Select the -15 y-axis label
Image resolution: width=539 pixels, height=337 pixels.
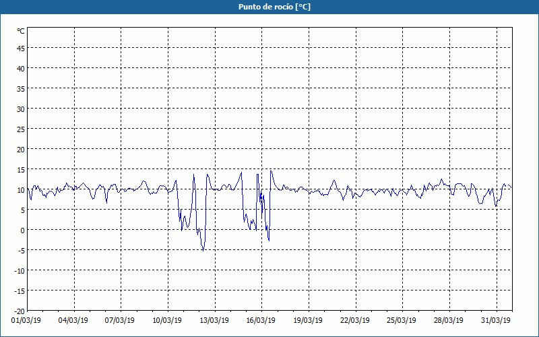20,291
